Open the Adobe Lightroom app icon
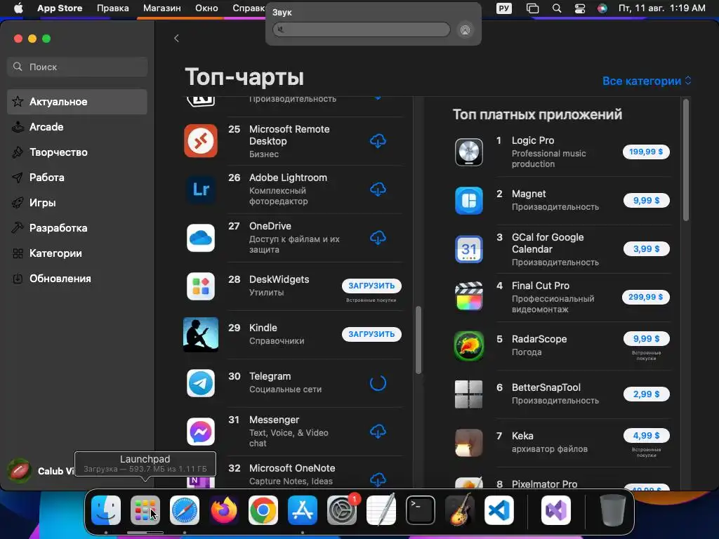The image size is (719, 539). [x=201, y=189]
